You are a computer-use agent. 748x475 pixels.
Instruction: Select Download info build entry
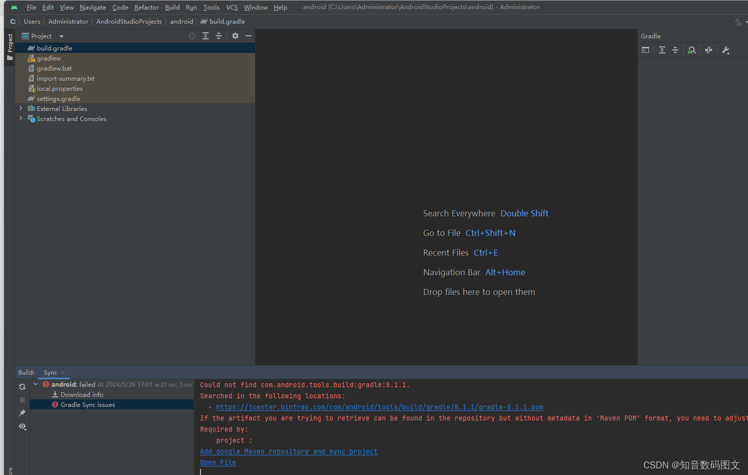point(112,394)
